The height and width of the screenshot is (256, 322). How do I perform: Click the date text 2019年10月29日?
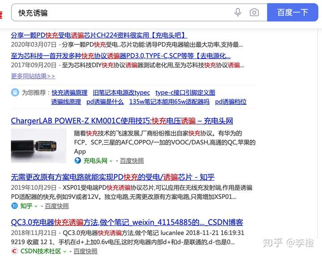(x=34, y=188)
